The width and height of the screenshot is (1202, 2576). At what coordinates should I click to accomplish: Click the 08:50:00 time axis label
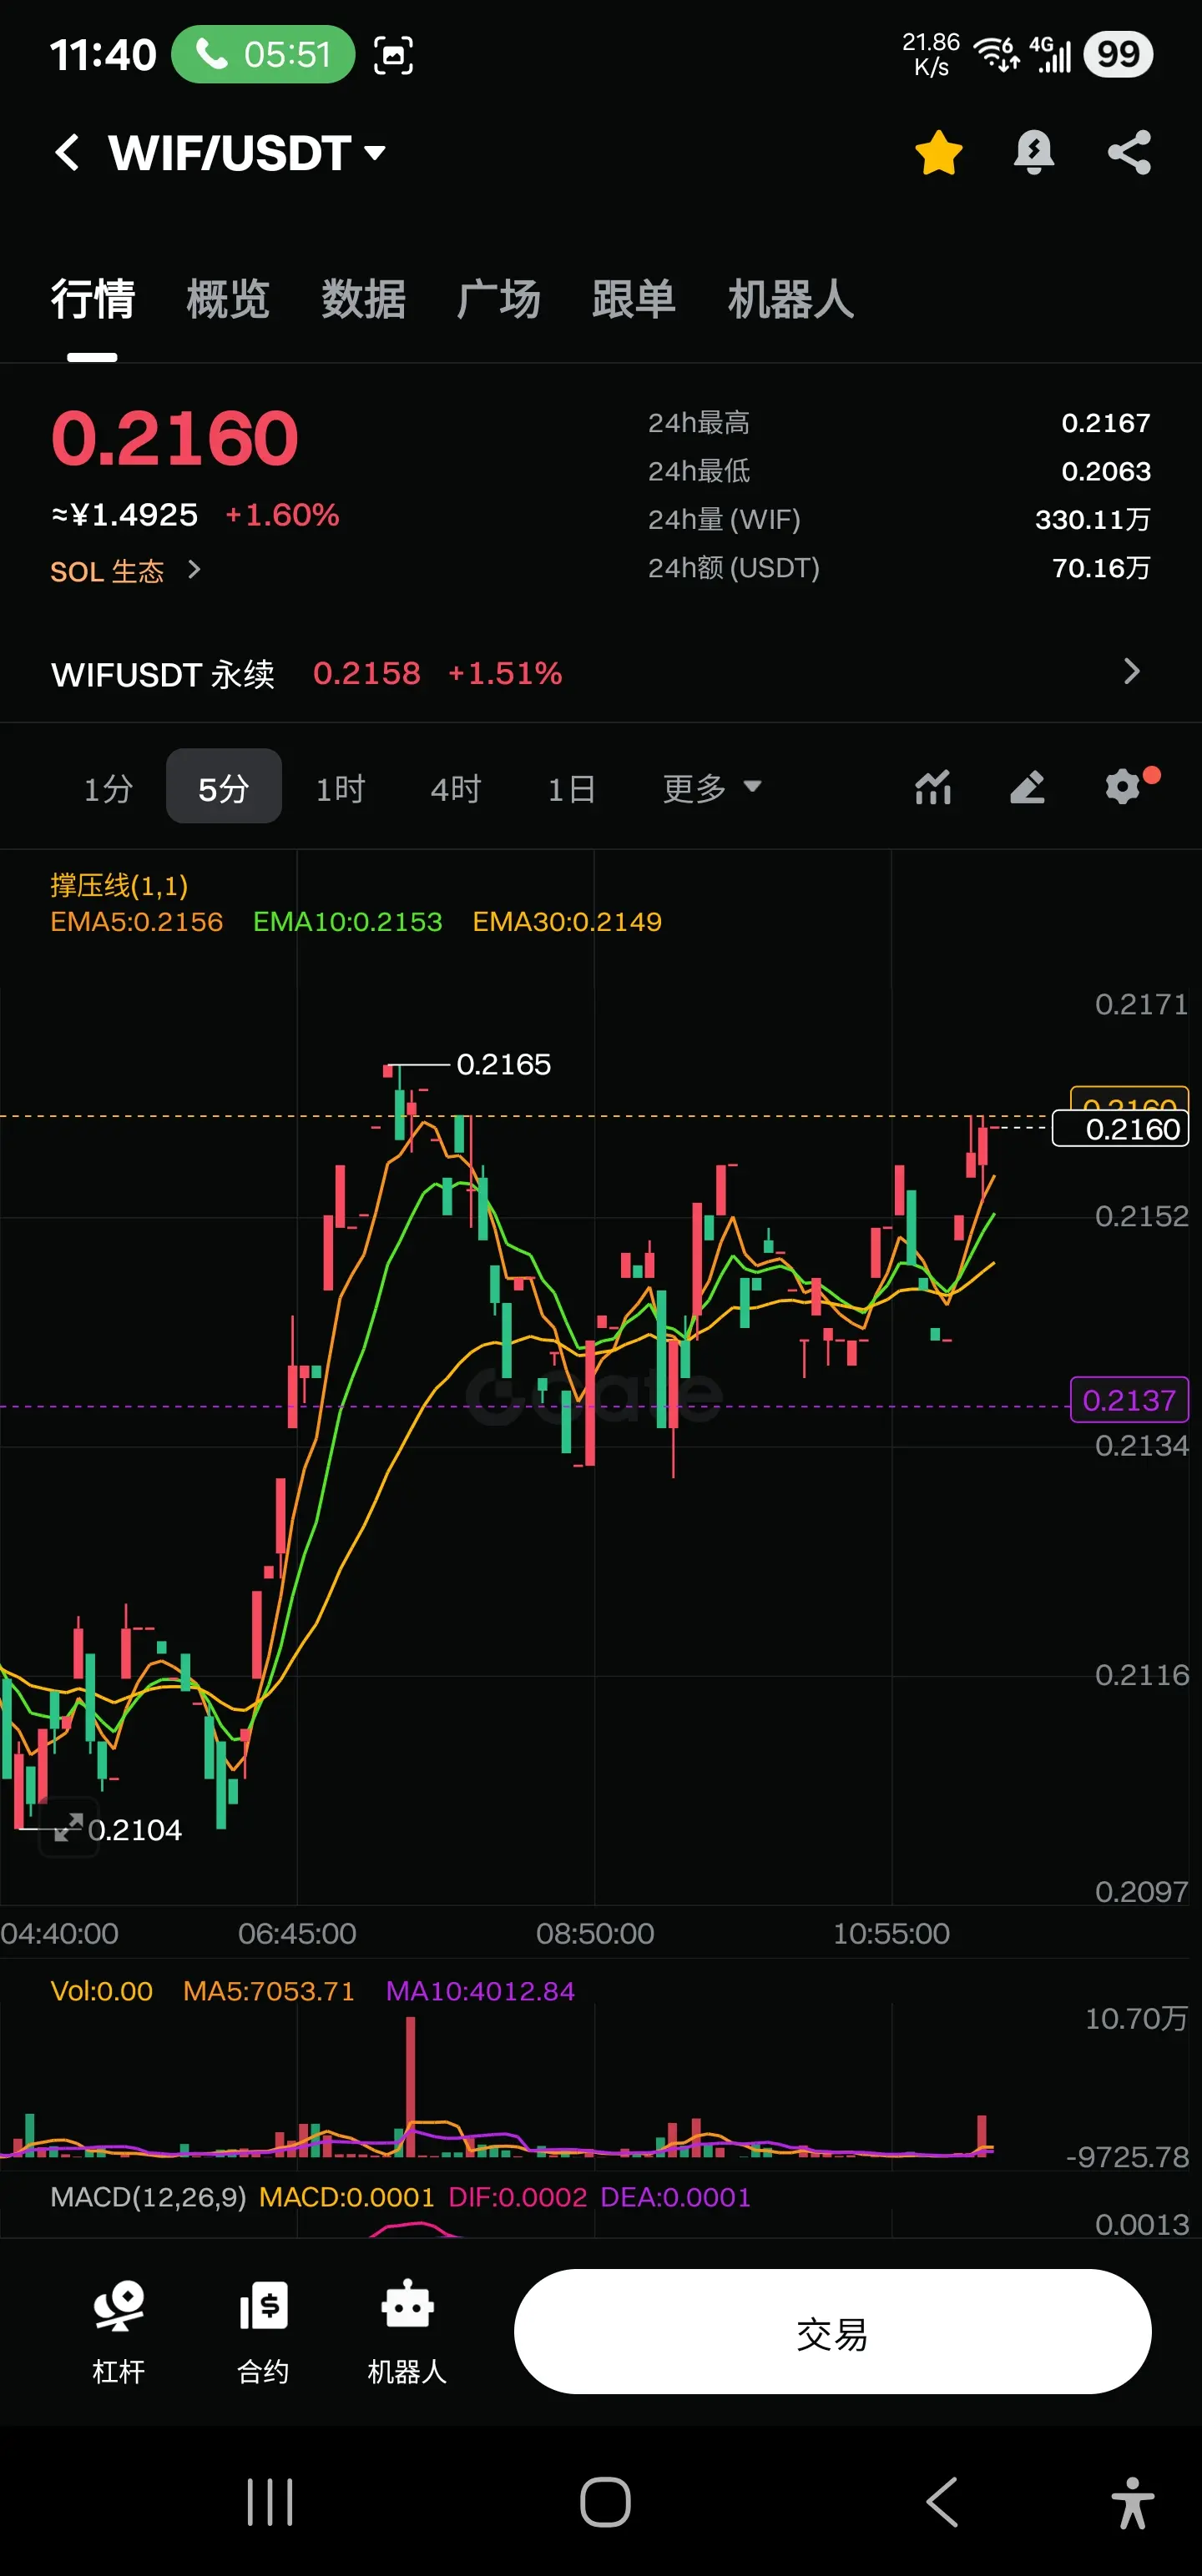594,1932
